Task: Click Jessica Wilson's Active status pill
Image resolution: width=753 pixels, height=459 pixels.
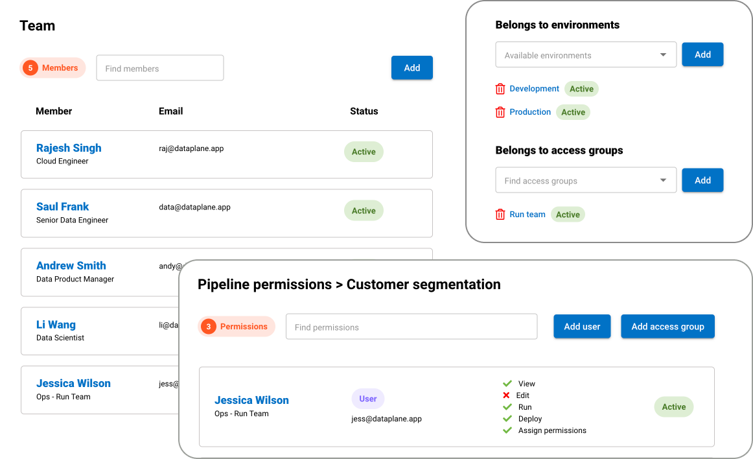Action: tap(673, 406)
